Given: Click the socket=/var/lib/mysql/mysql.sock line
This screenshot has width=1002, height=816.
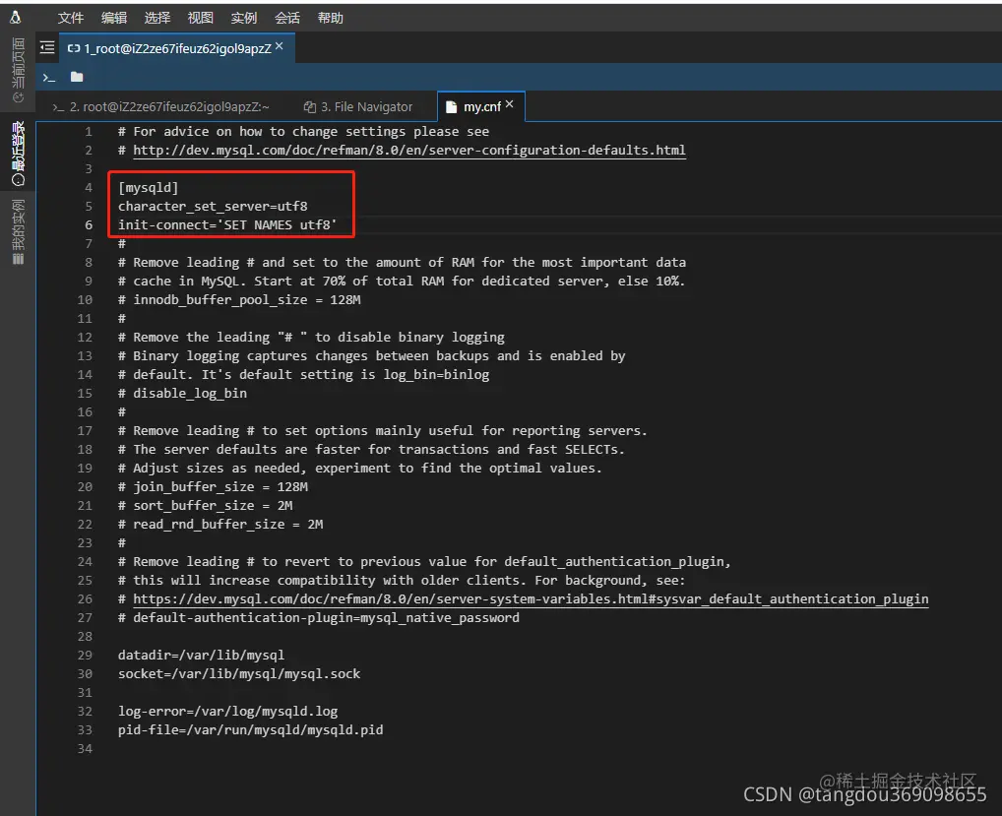Looking at the screenshot, I should click(239, 674).
